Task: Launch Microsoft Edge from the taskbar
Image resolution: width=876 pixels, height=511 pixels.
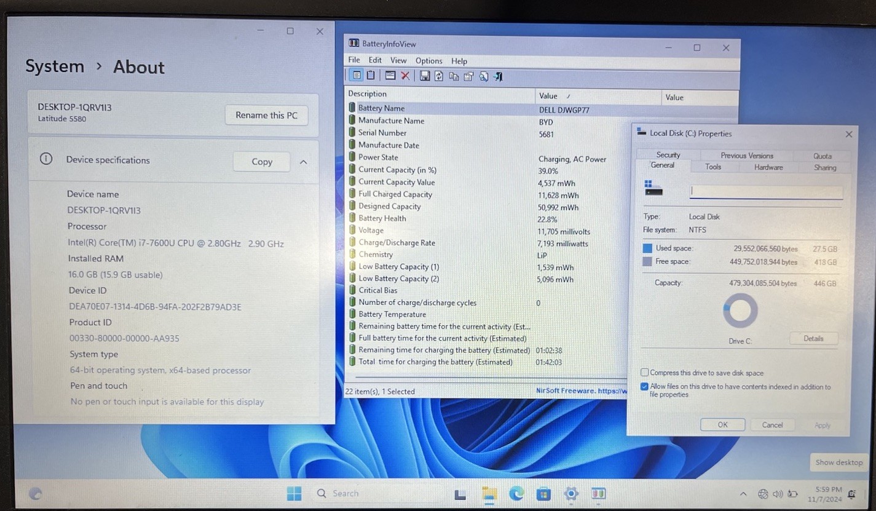Action: tap(516, 493)
